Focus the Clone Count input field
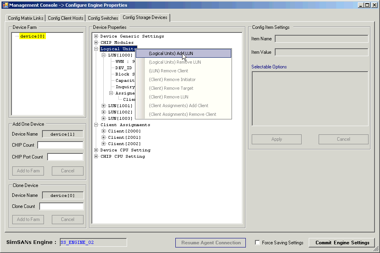 pyautogui.click(x=61, y=206)
